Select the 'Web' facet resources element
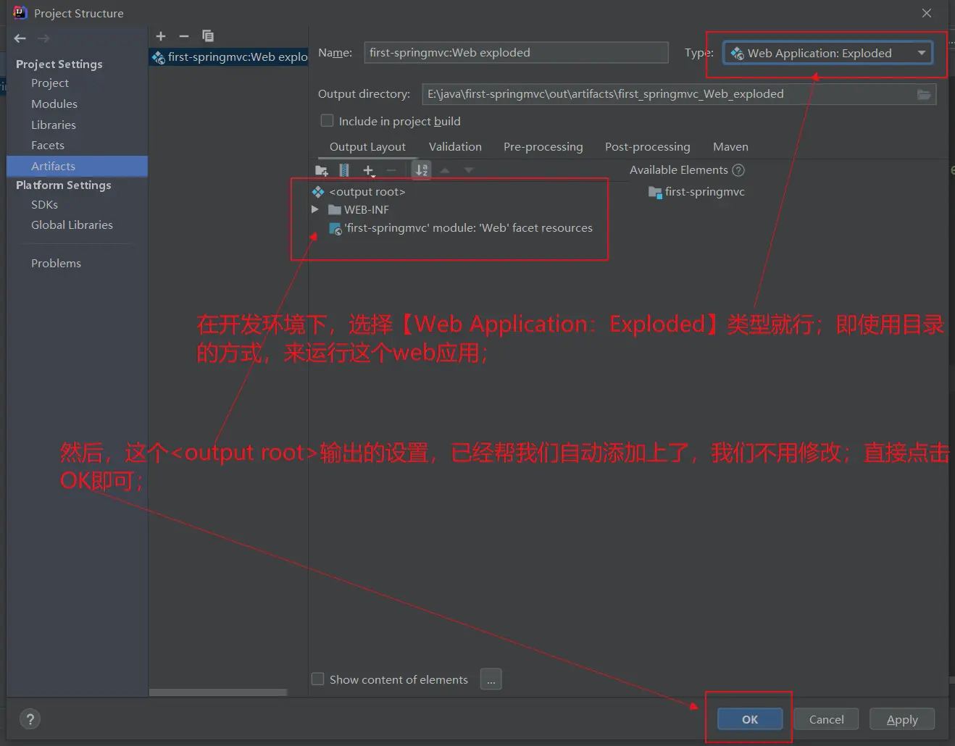The image size is (955, 746). tap(461, 228)
